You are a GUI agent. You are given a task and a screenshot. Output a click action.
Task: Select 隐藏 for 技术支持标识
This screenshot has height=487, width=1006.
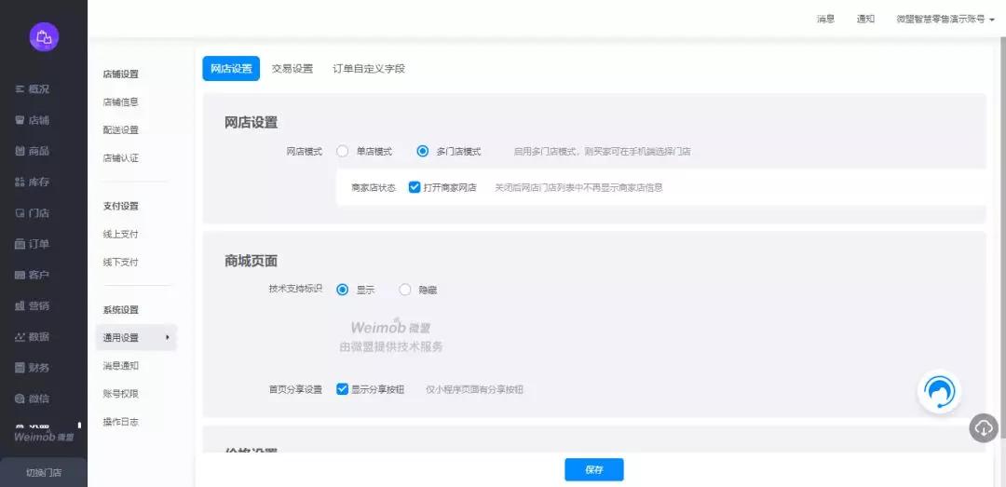(x=405, y=290)
